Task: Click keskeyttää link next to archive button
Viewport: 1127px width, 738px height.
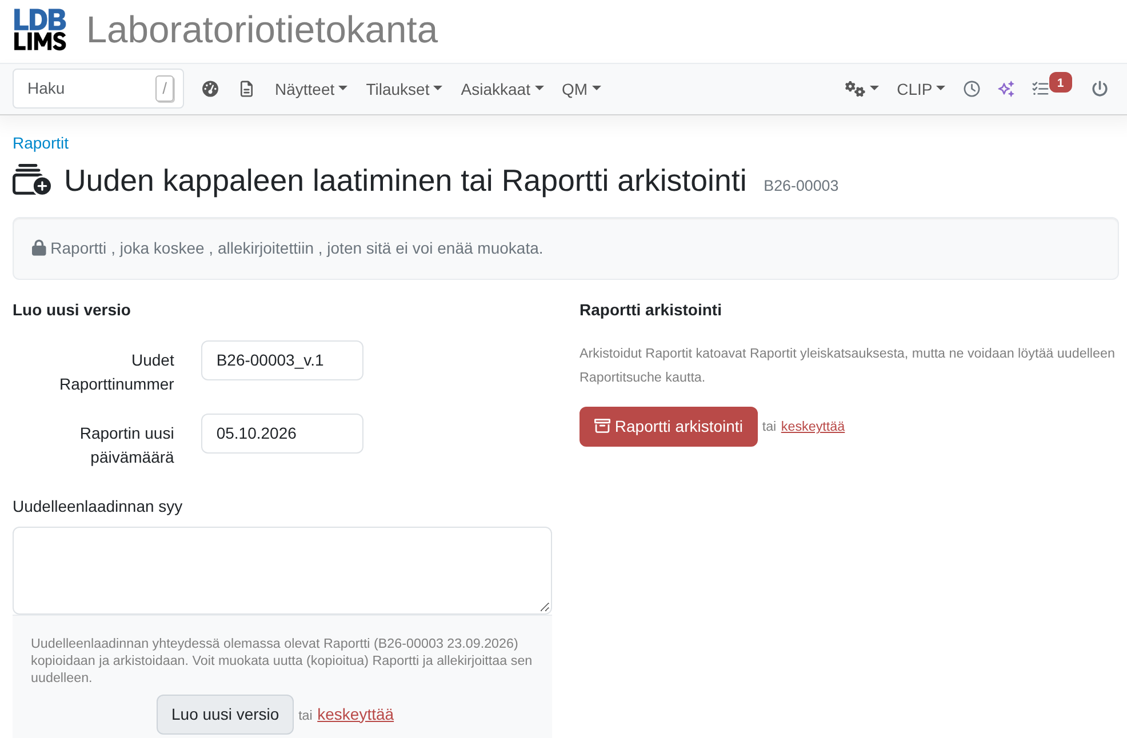Action: 813,426
